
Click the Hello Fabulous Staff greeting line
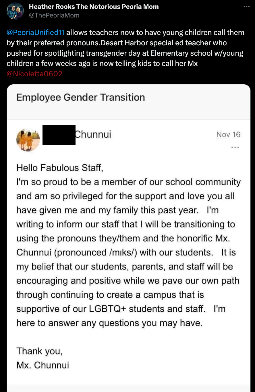click(60, 168)
